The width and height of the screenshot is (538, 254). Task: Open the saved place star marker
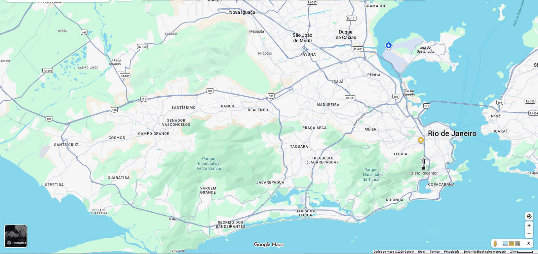[421, 140]
